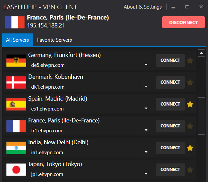Add Japan Tokyo server to favorites
Viewport: 208px width, 182px height.
coord(190,170)
